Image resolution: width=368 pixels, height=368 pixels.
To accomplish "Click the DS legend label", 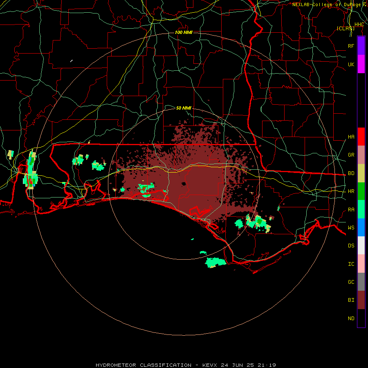I will pos(351,245).
